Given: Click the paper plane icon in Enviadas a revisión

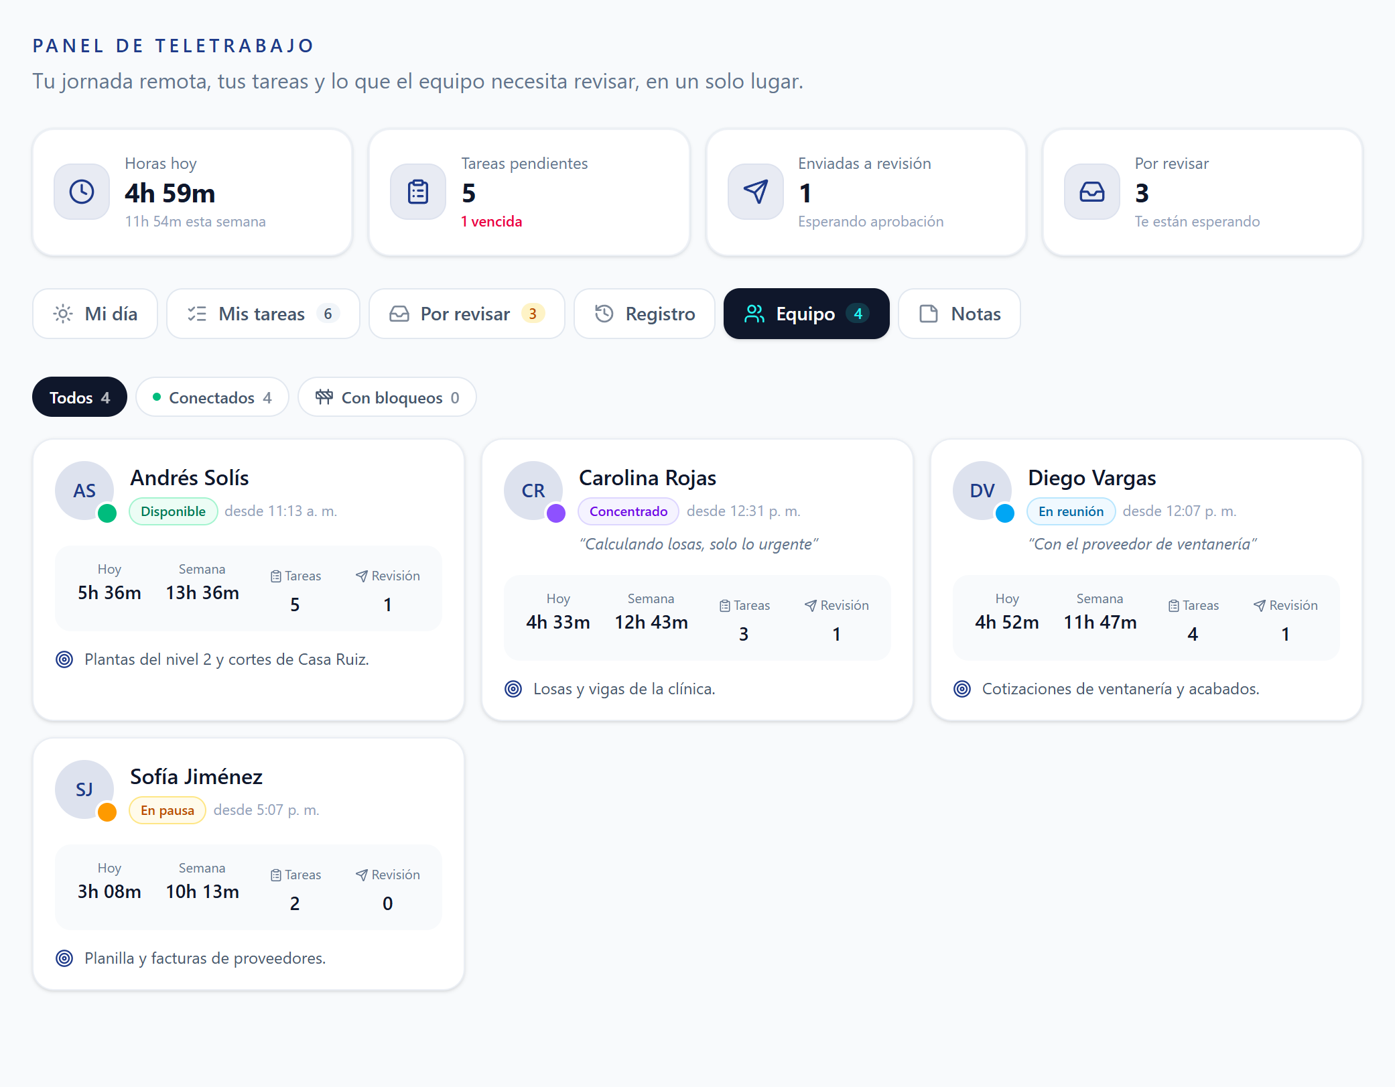Looking at the screenshot, I should 756,192.
